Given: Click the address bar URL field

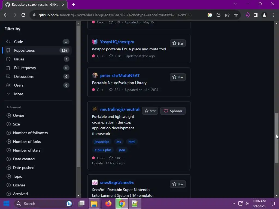Looking at the screenshot, I should (x=115, y=15).
